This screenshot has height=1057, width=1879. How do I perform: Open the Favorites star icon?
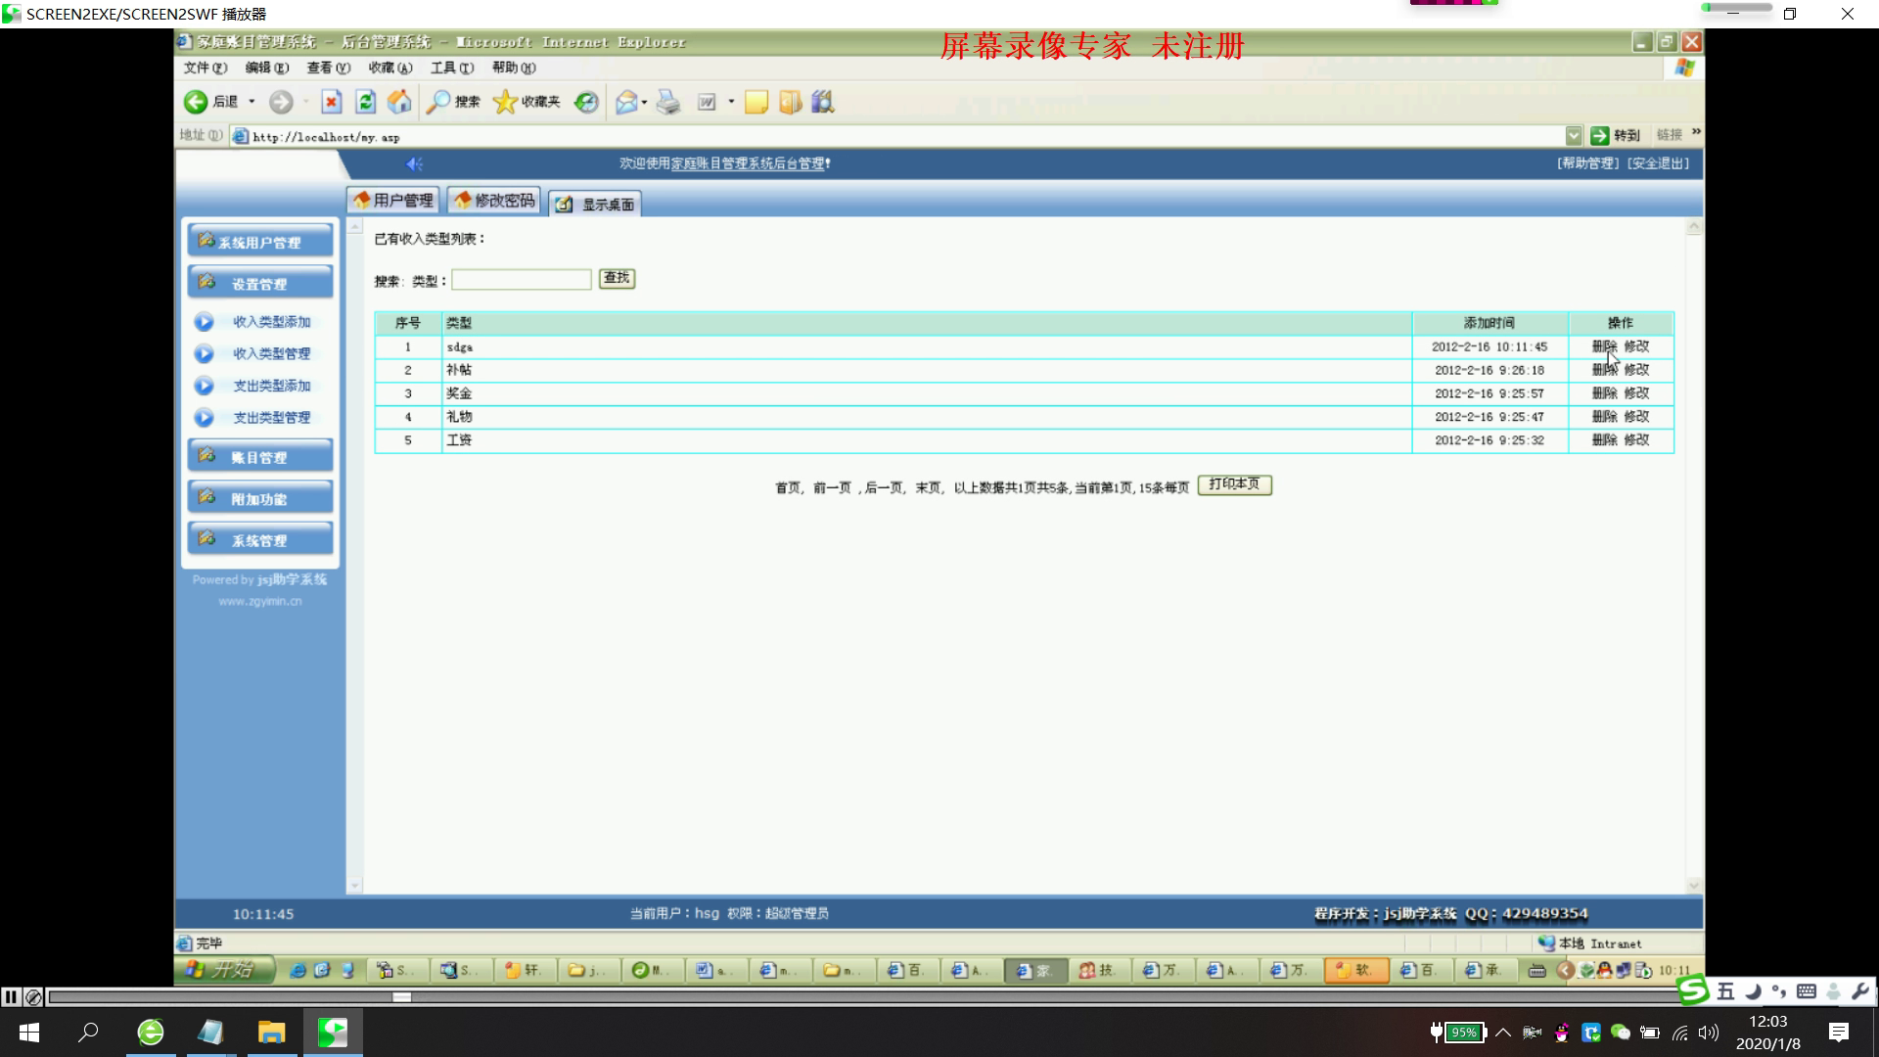(505, 102)
